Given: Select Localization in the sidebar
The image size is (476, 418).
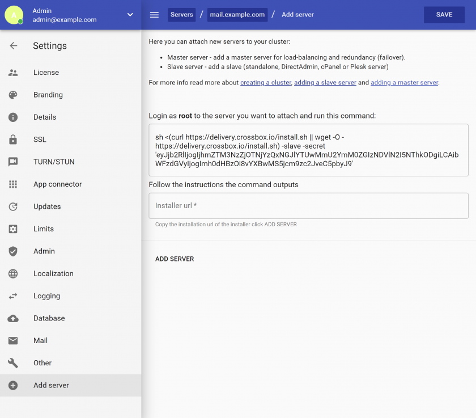Looking at the screenshot, I should click(x=70, y=273).
